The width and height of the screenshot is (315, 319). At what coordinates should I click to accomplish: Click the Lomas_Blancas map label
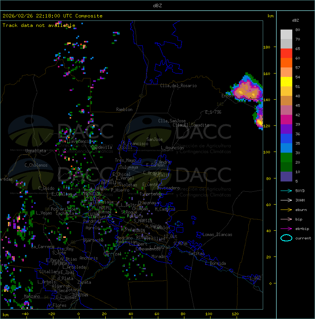pos(217,235)
